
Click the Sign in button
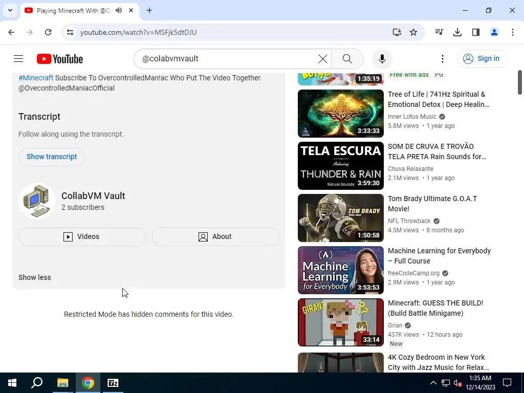482,59
